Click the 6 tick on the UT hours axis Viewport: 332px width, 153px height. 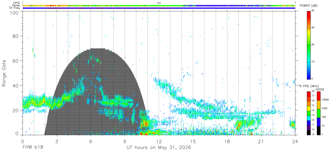point(91,141)
